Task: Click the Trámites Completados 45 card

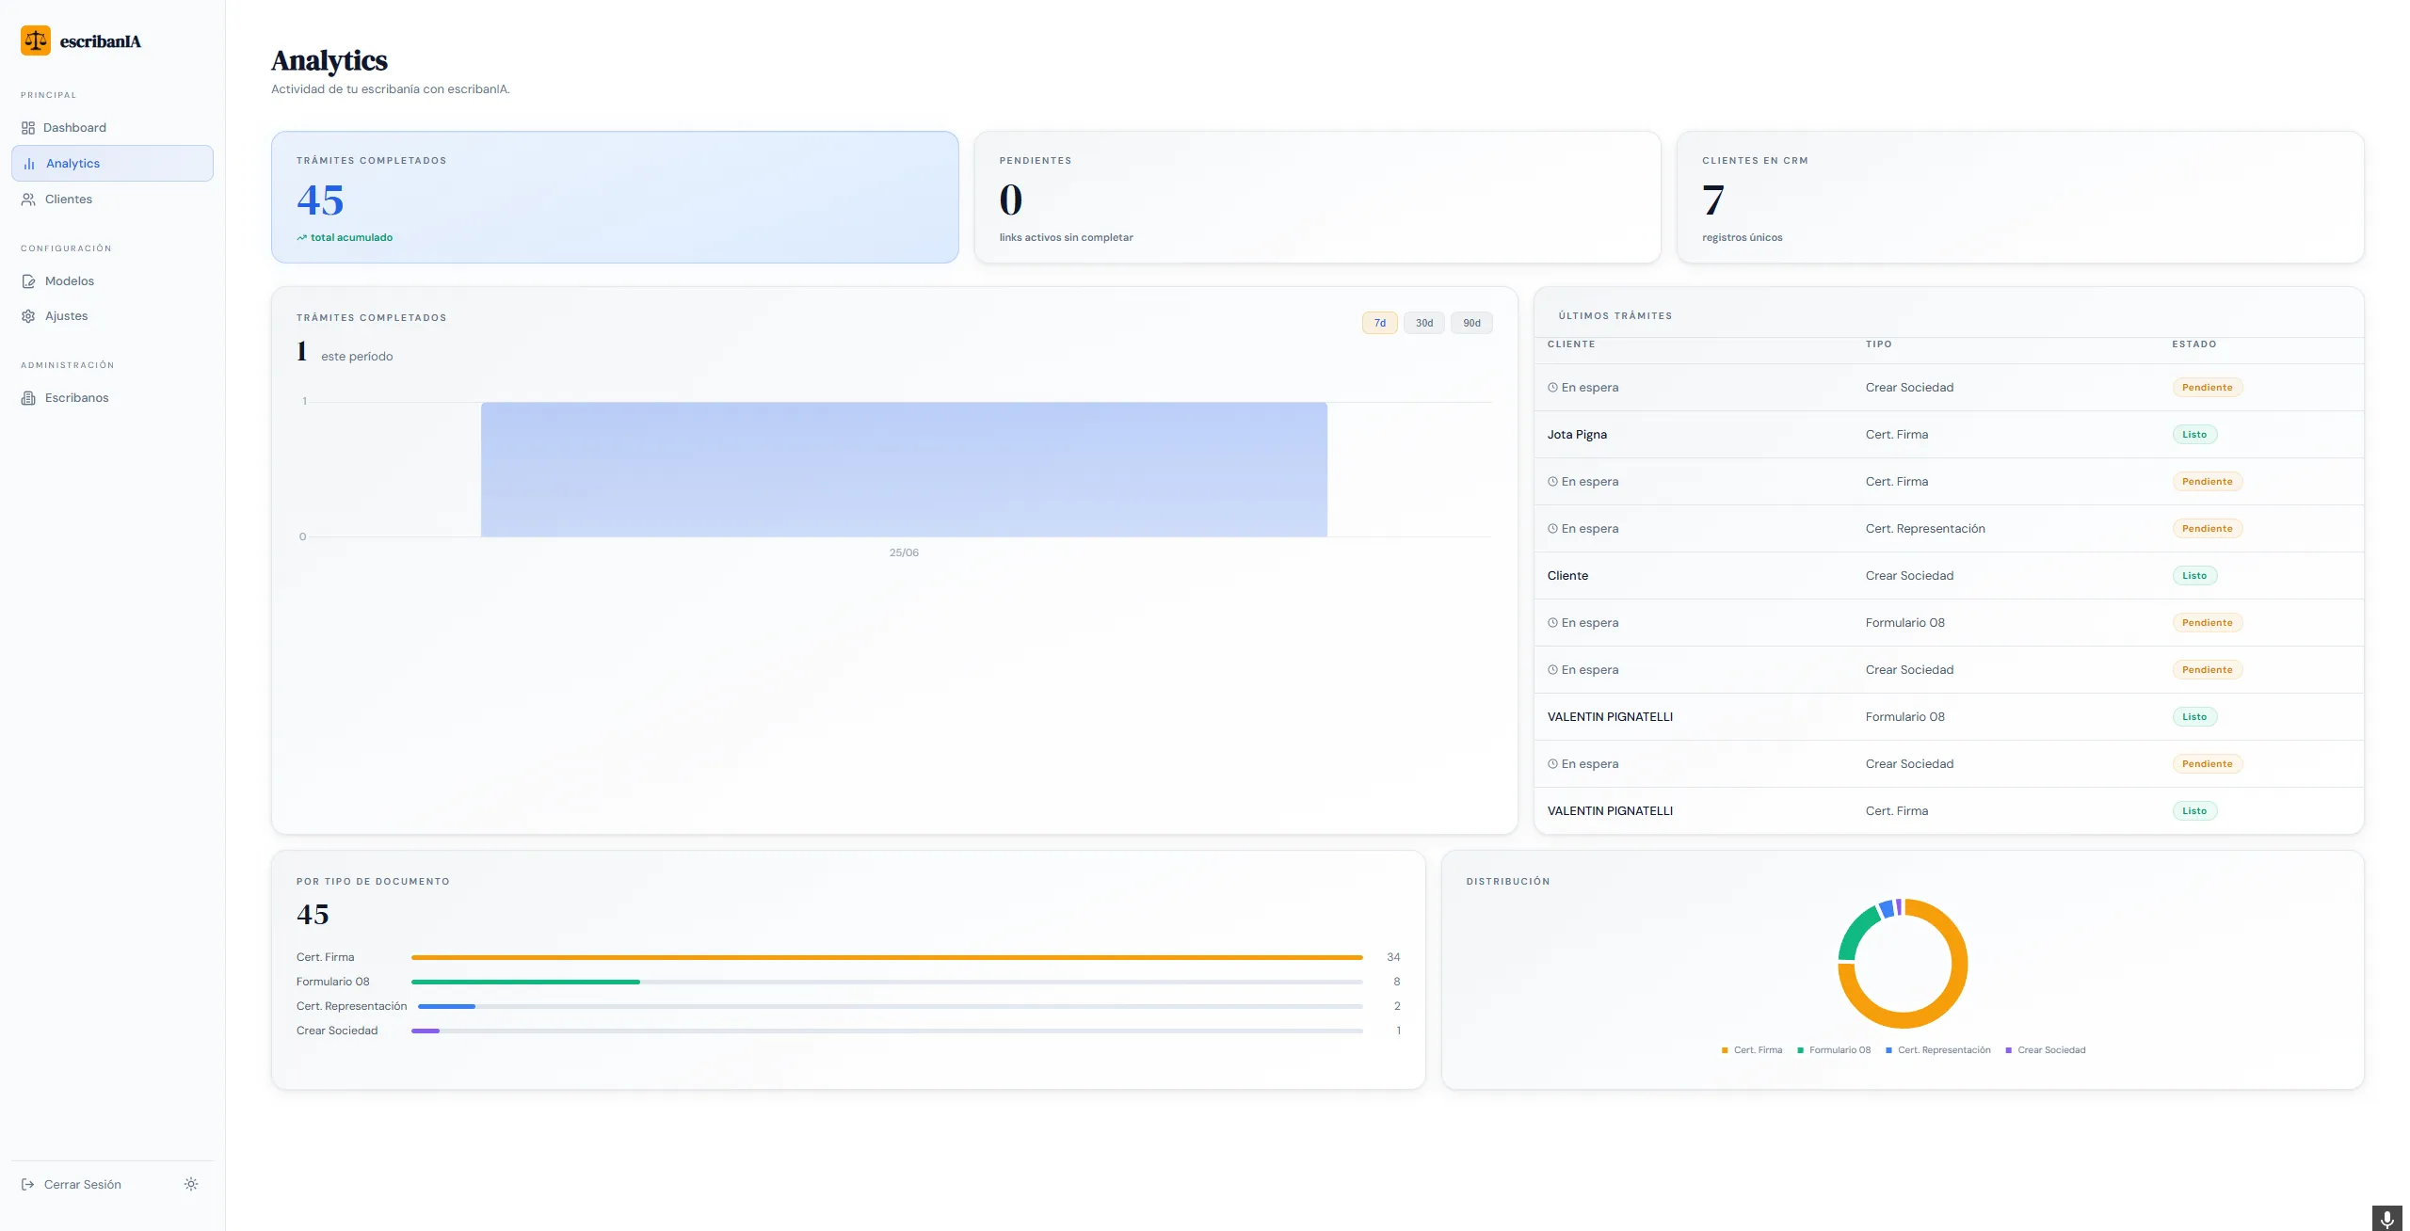Action: (615, 197)
